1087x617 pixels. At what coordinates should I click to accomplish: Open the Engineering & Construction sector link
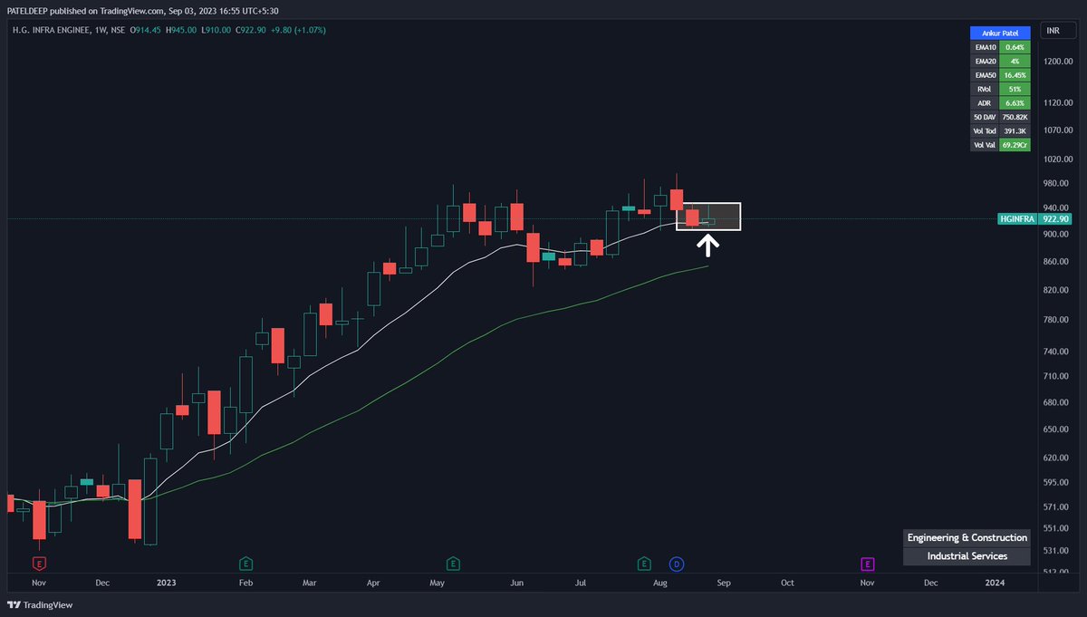click(967, 537)
